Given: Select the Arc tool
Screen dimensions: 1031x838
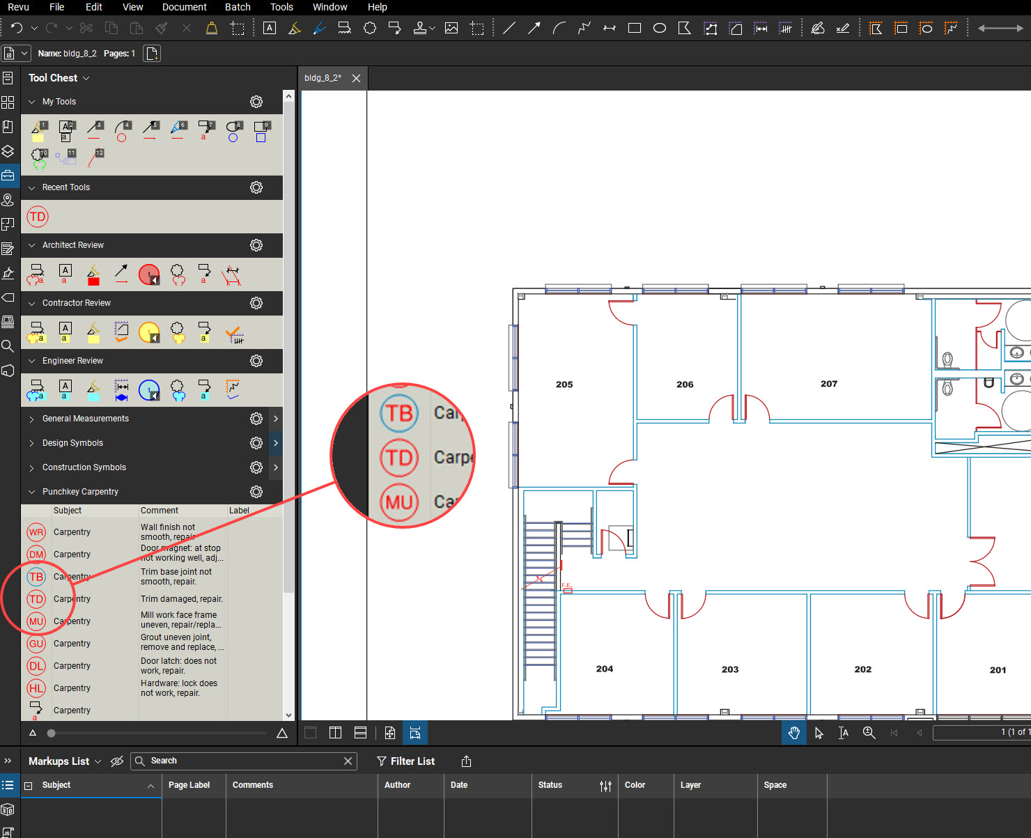Looking at the screenshot, I should coord(559,29).
